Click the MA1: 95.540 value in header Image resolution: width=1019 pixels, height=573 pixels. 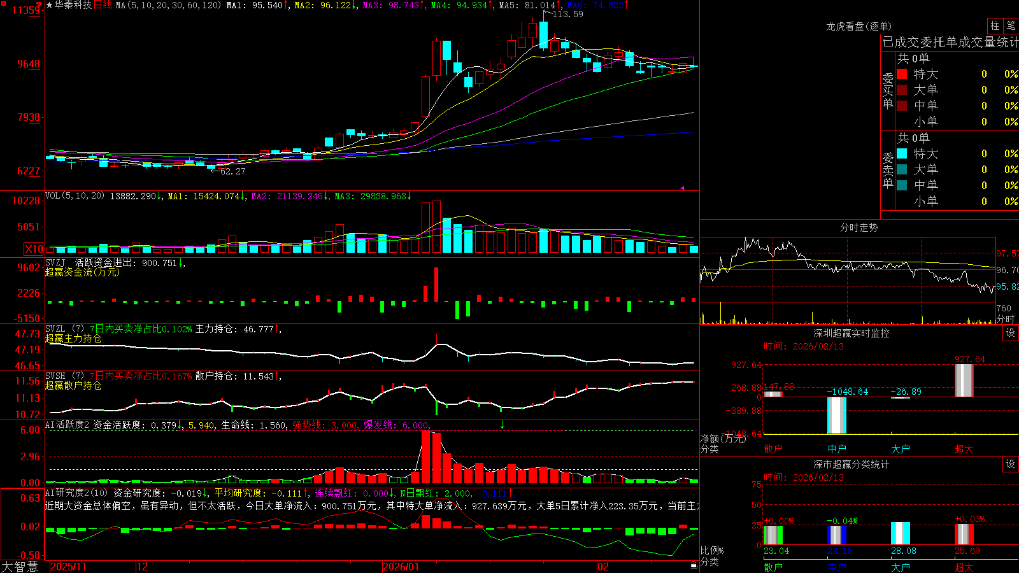(x=258, y=5)
